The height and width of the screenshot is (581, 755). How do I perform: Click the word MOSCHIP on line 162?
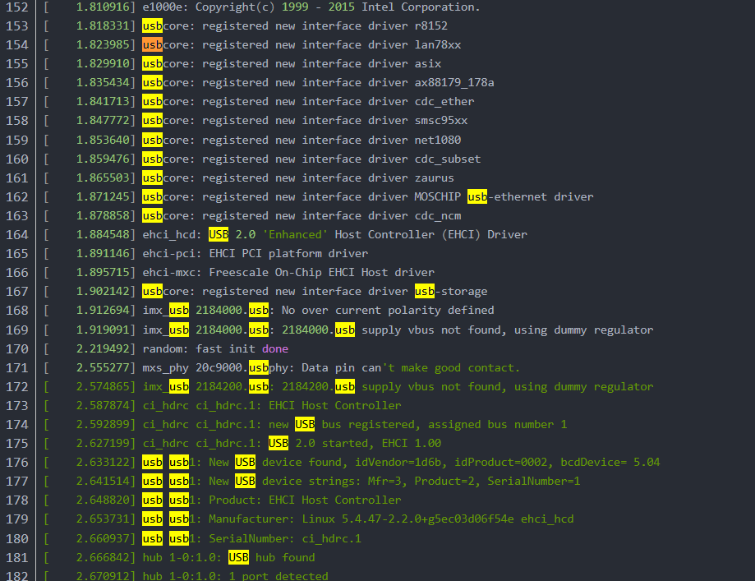point(438,196)
